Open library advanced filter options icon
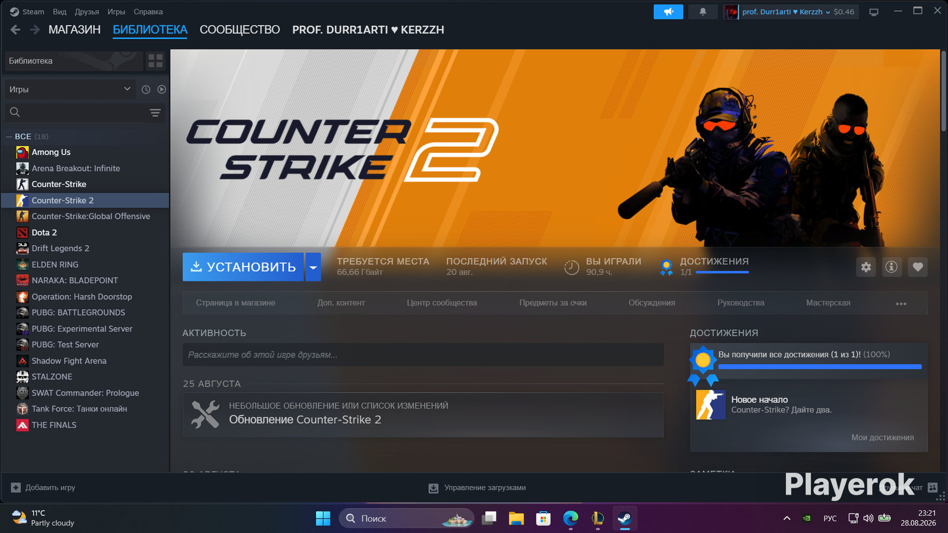The height and width of the screenshot is (533, 948). (x=155, y=112)
